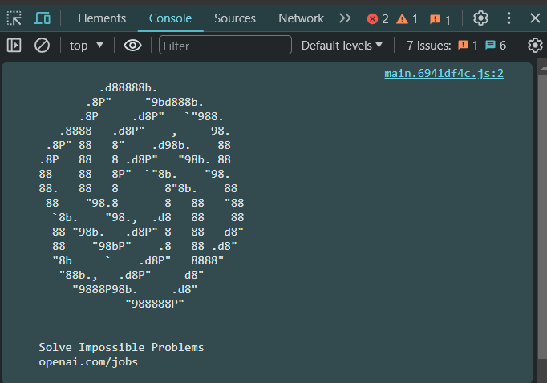
Task: Open the three-dot customize menu
Action: pyautogui.click(x=509, y=18)
